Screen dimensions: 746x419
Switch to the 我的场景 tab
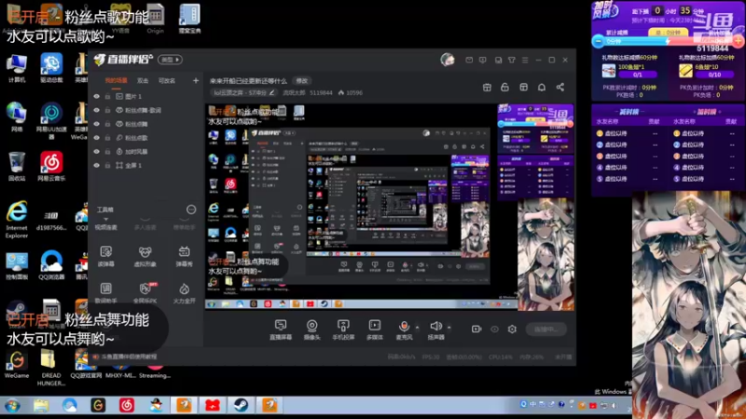(x=116, y=81)
